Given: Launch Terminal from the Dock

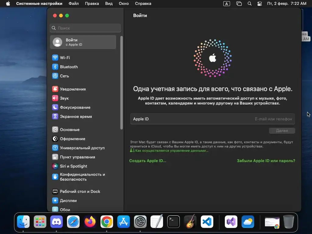Looking at the screenshot, I should point(173,222).
